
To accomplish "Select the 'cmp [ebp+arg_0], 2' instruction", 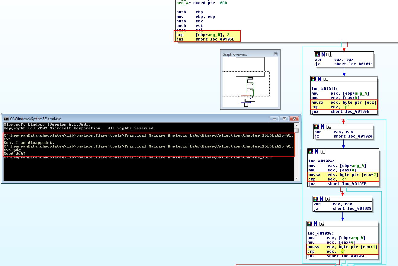I will pos(203,35).
